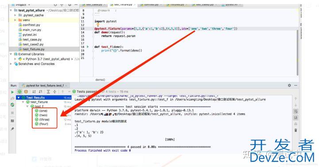
Task: Print the console output
Action: pyautogui.click(x=296, y=124)
